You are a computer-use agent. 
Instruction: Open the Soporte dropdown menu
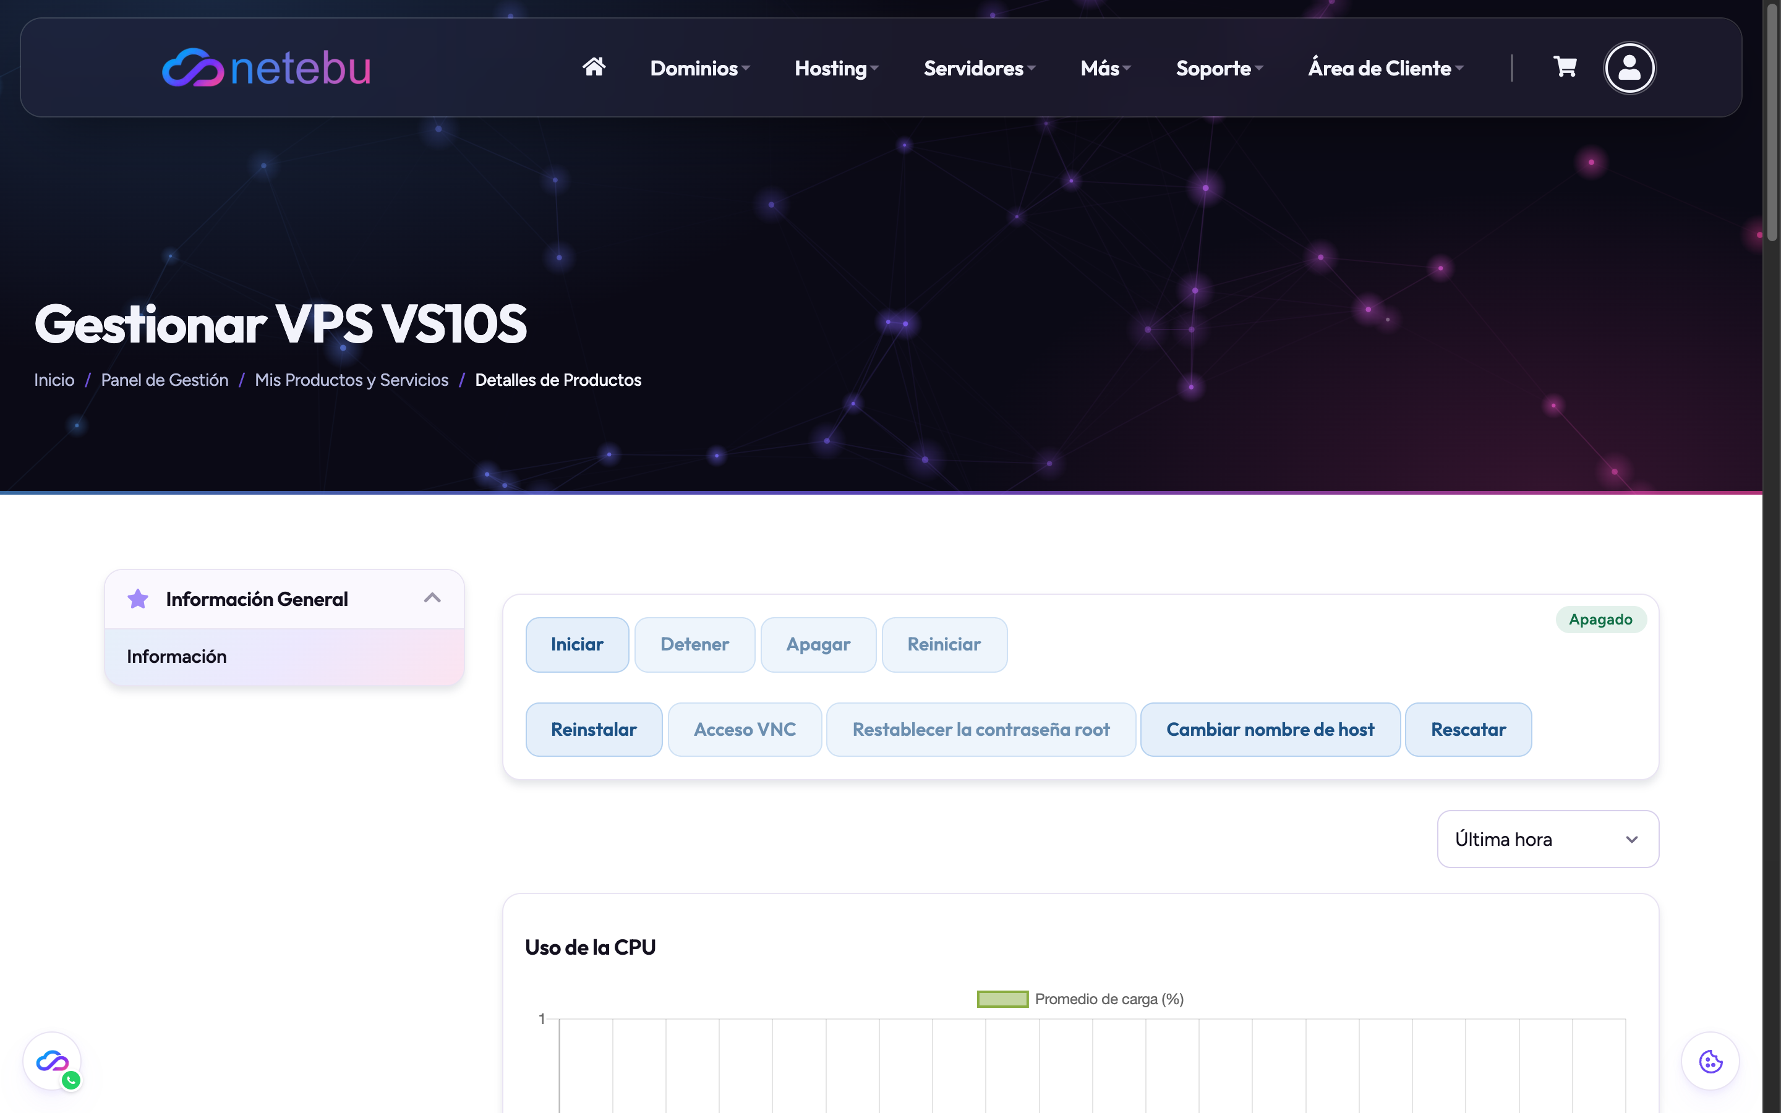[x=1219, y=68]
